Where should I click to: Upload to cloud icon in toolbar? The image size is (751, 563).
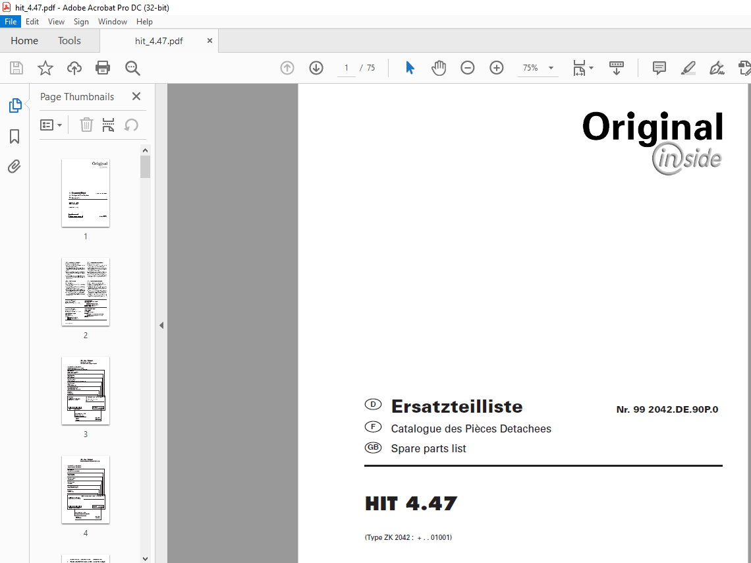click(74, 68)
